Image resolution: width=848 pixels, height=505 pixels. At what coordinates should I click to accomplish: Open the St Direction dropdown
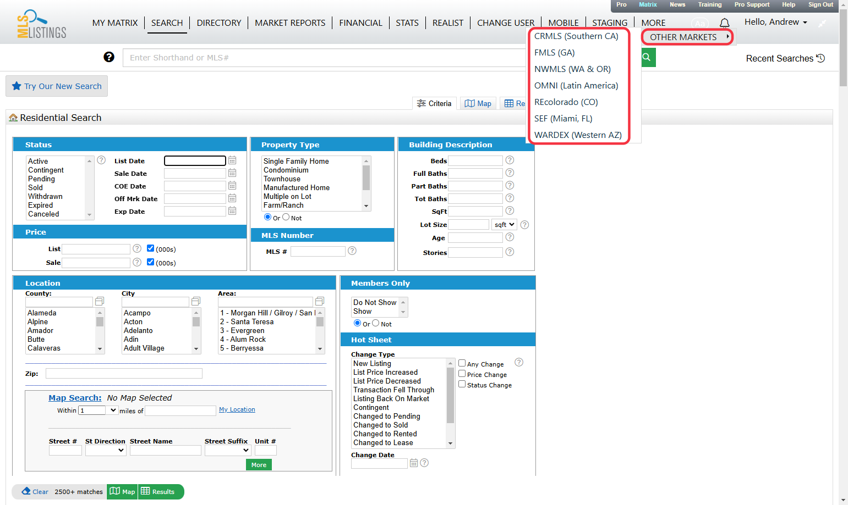tap(106, 450)
